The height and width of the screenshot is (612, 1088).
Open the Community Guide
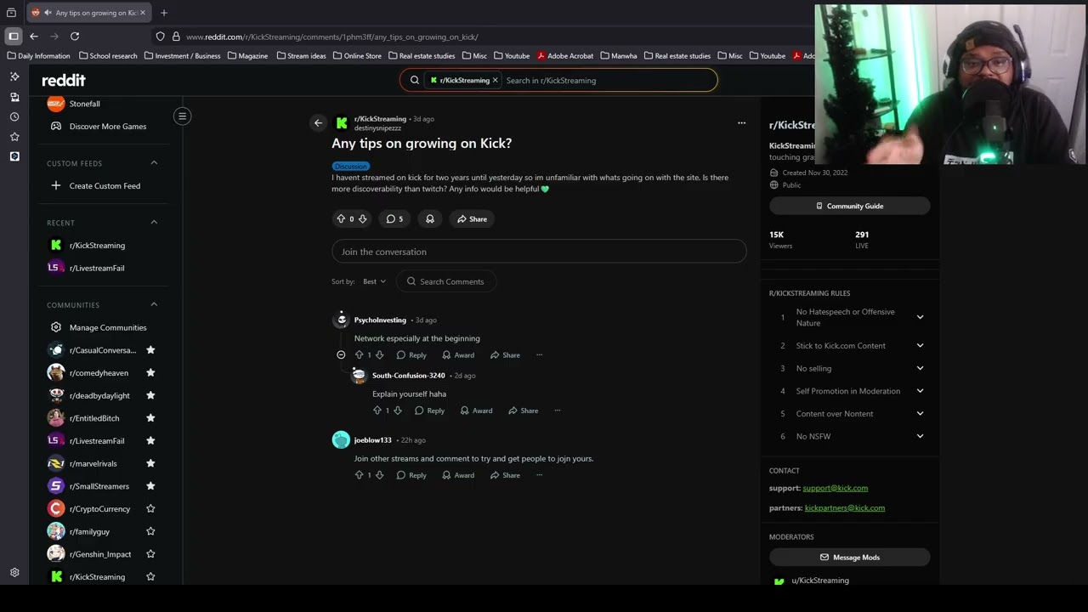tap(849, 206)
